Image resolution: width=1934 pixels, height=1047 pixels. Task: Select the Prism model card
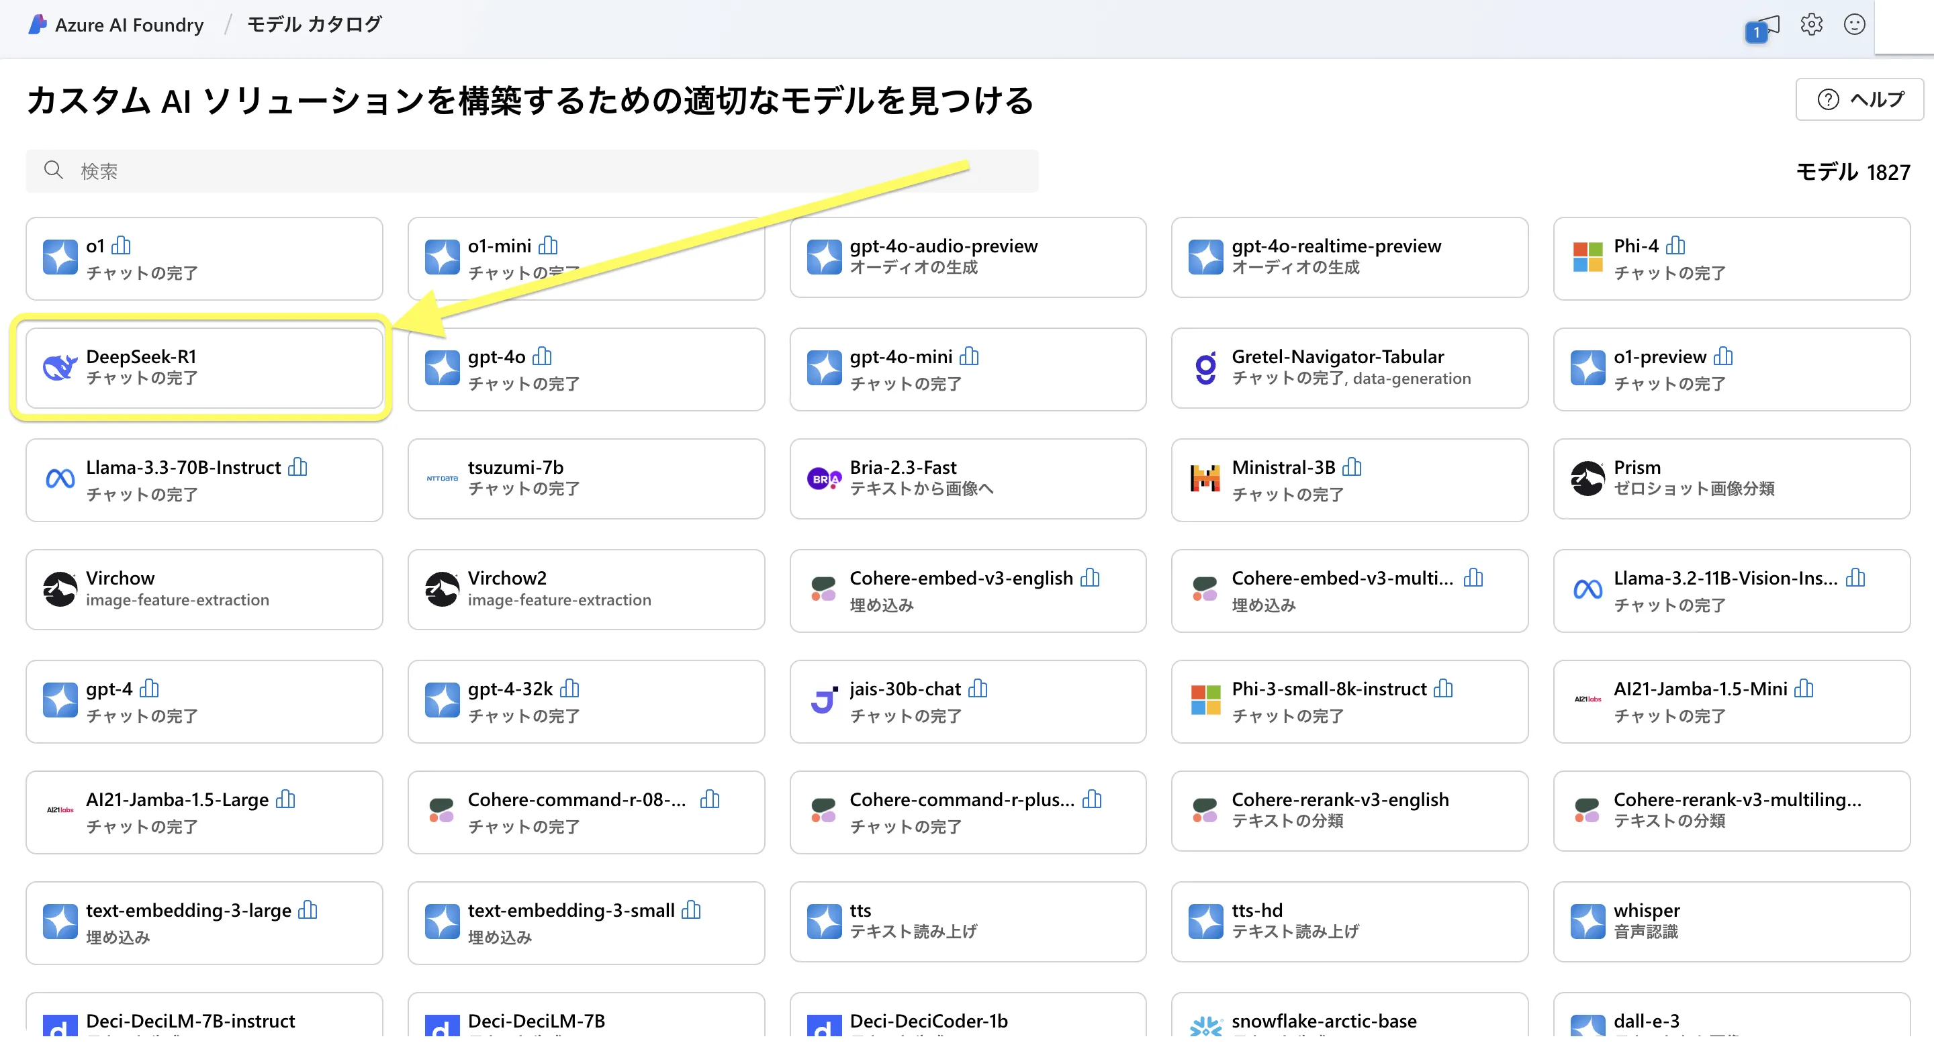click(x=1731, y=479)
